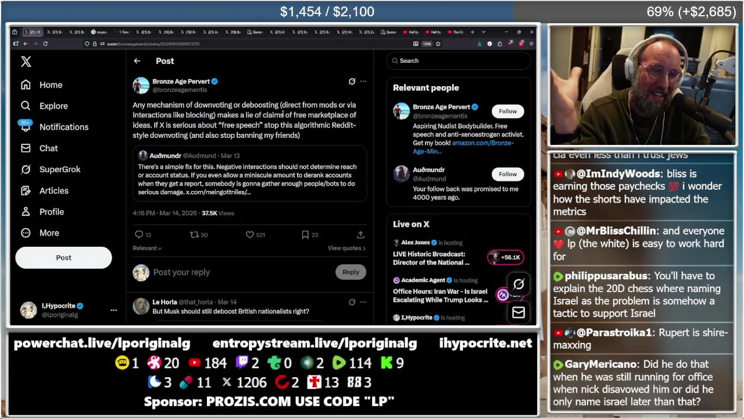Click 37.5K Views on the post

218,214
